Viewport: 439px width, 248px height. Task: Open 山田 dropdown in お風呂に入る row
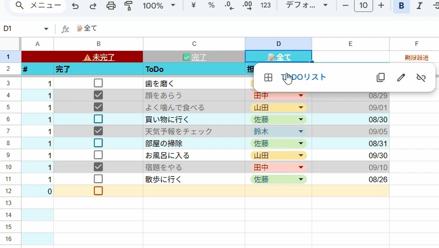301,156
